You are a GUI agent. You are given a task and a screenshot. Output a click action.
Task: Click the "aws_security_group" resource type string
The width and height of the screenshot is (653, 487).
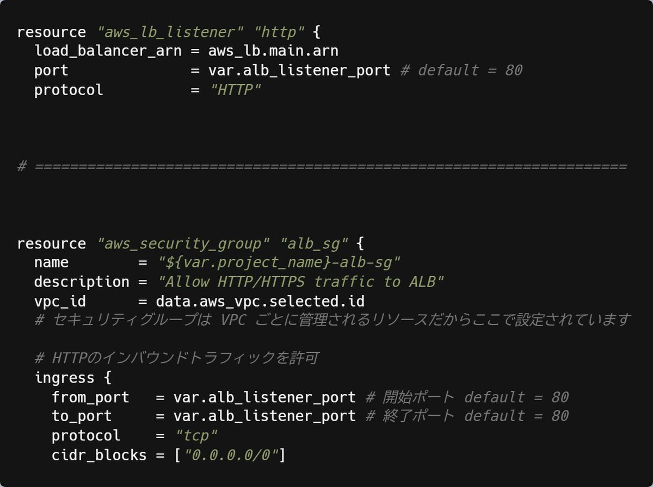pyautogui.click(x=183, y=243)
